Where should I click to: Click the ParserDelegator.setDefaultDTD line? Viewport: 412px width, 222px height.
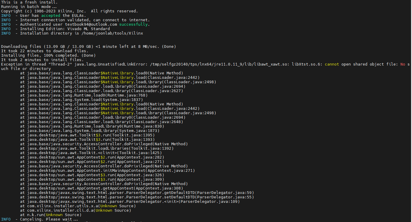coord(137,197)
